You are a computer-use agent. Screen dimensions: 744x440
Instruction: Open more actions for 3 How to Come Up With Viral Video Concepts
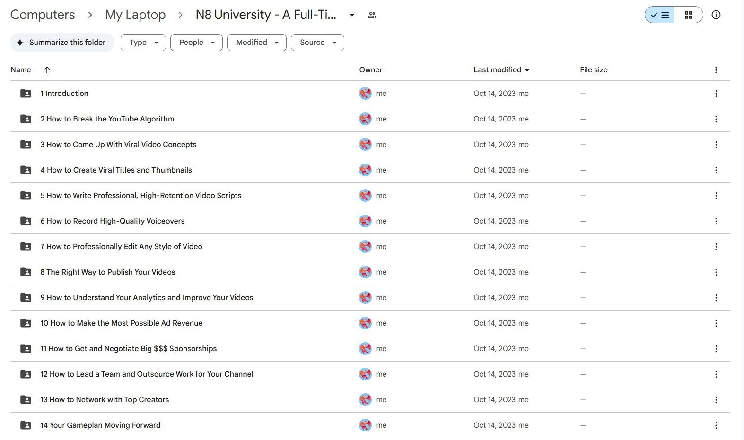click(x=716, y=145)
